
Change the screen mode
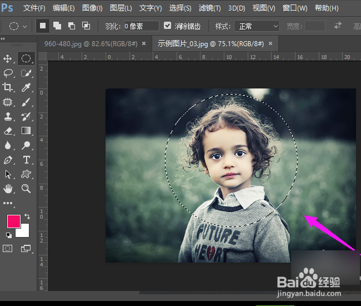(x=26, y=248)
